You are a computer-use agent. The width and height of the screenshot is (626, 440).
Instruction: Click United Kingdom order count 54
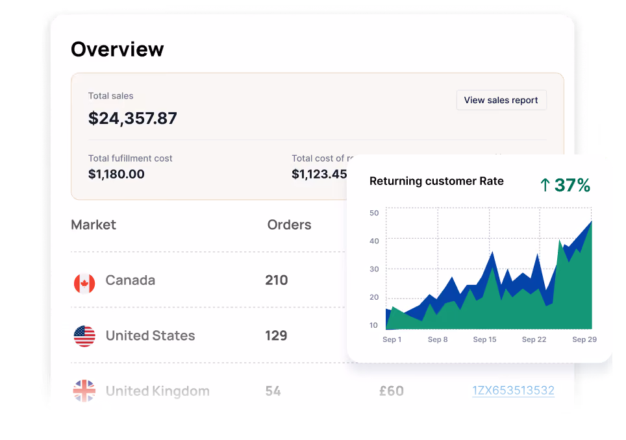point(273,391)
